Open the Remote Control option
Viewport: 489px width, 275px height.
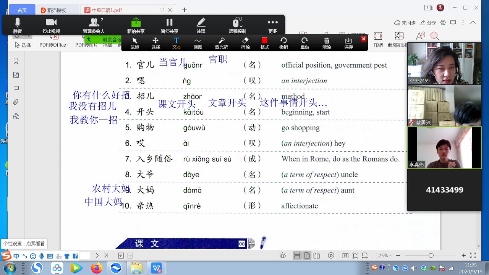pos(237,25)
